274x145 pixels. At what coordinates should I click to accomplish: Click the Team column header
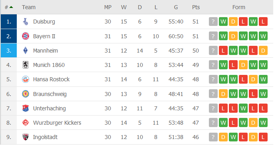29,7
